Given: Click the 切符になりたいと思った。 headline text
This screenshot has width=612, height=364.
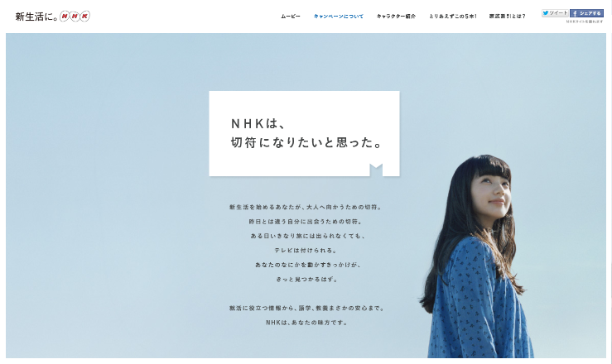Looking at the screenshot, I should [x=306, y=142].
